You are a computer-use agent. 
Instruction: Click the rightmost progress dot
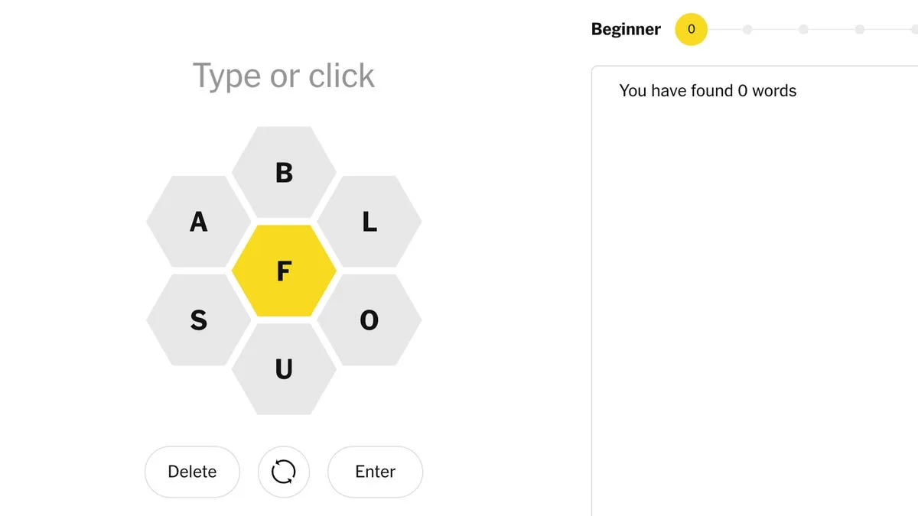click(x=916, y=29)
